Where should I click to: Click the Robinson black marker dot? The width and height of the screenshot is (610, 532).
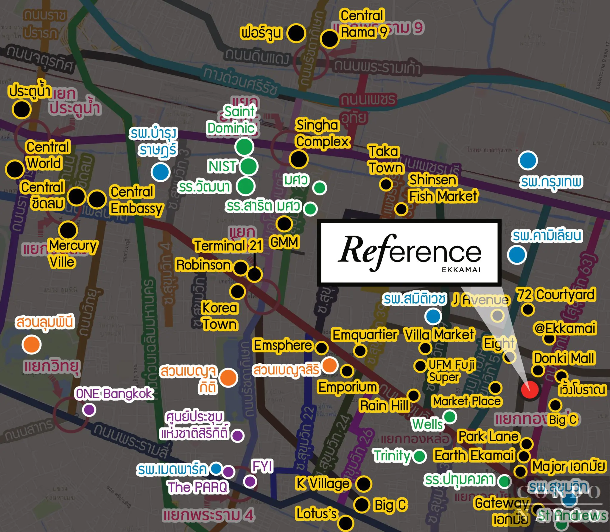pyautogui.click(x=240, y=268)
